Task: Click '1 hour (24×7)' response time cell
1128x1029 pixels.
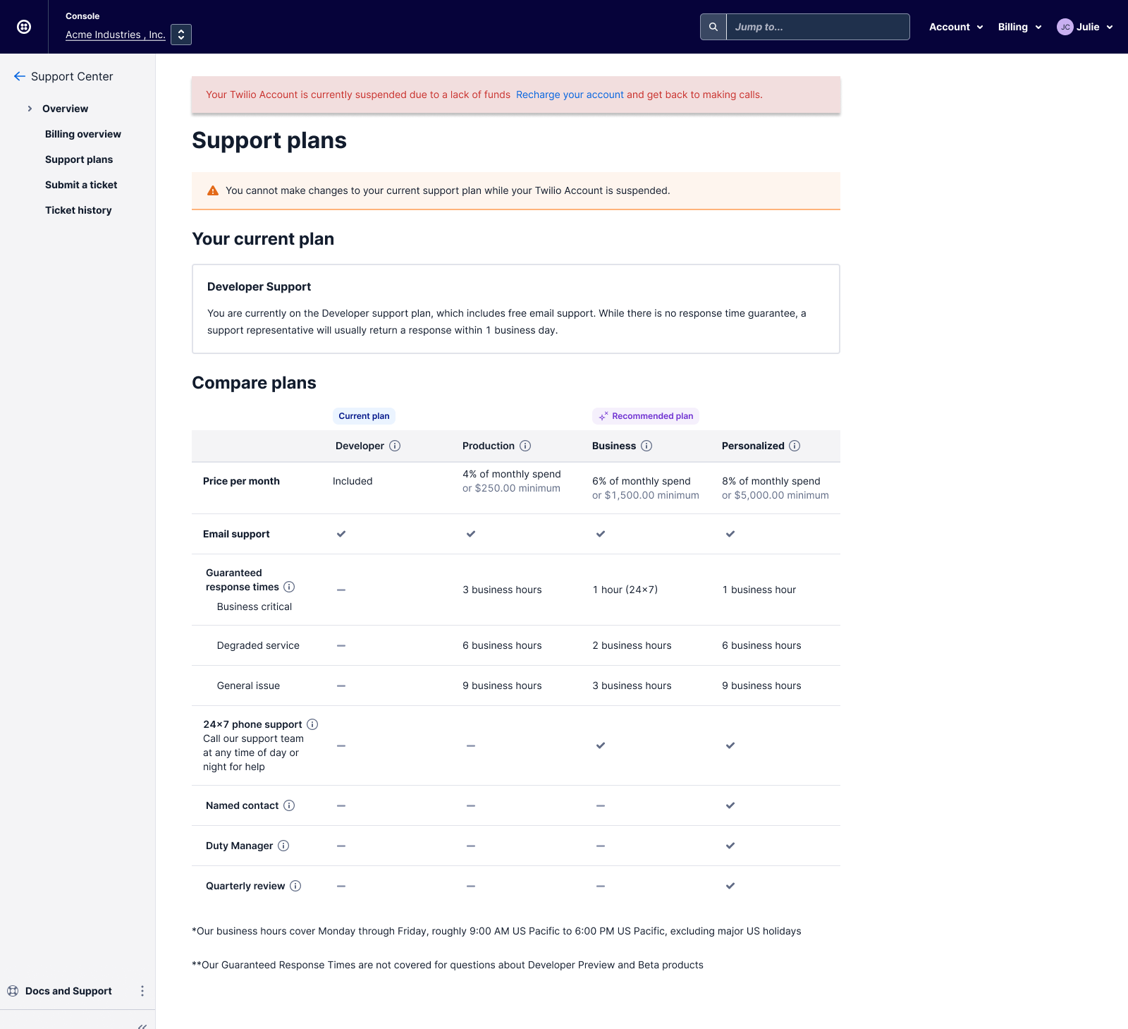Action: click(625, 590)
